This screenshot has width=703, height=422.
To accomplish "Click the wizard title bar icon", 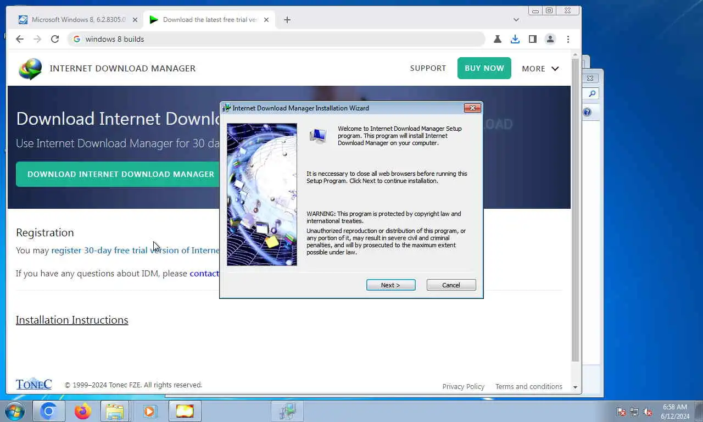I will tap(226, 108).
